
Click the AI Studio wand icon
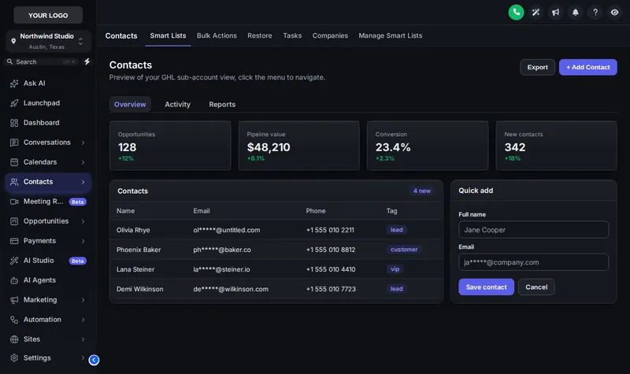(14, 261)
